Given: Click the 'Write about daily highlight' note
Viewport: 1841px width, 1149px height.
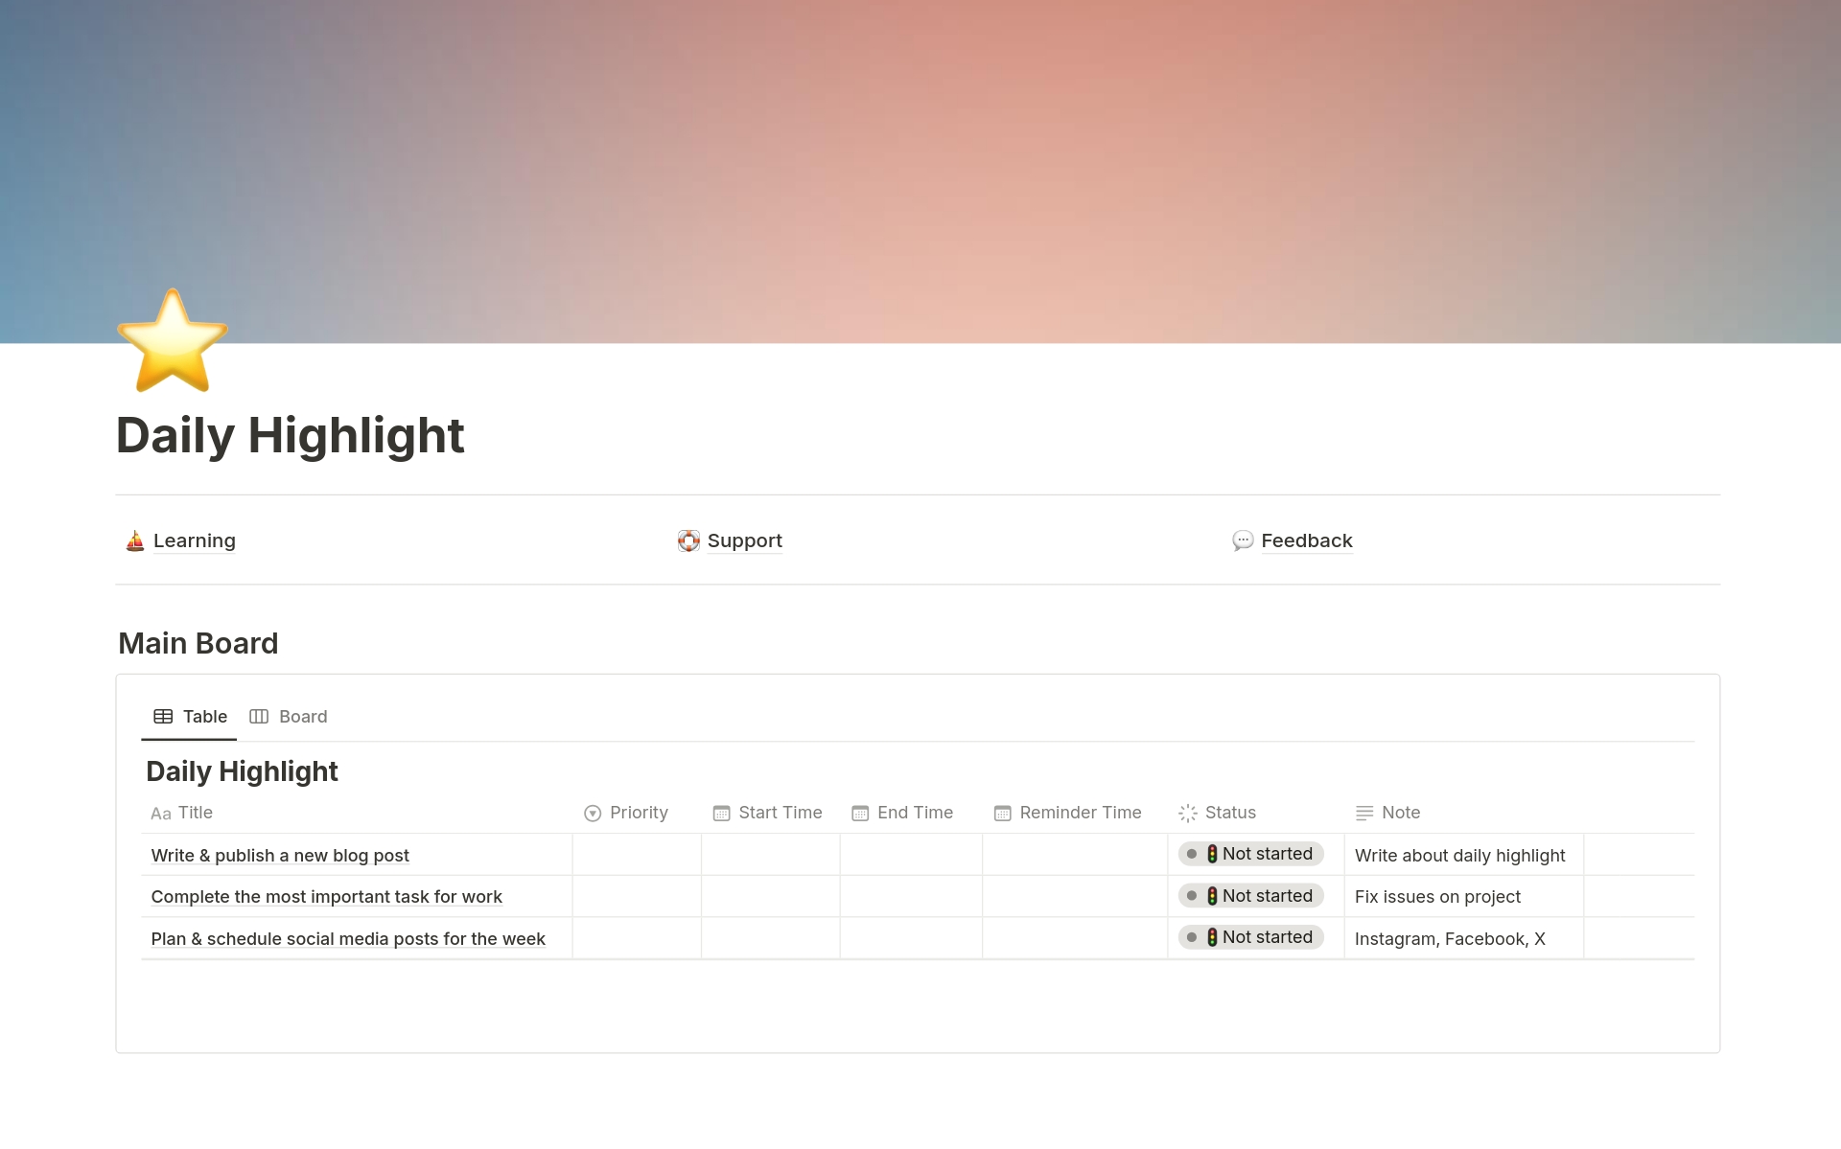Looking at the screenshot, I should pyautogui.click(x=1459, y=856).
